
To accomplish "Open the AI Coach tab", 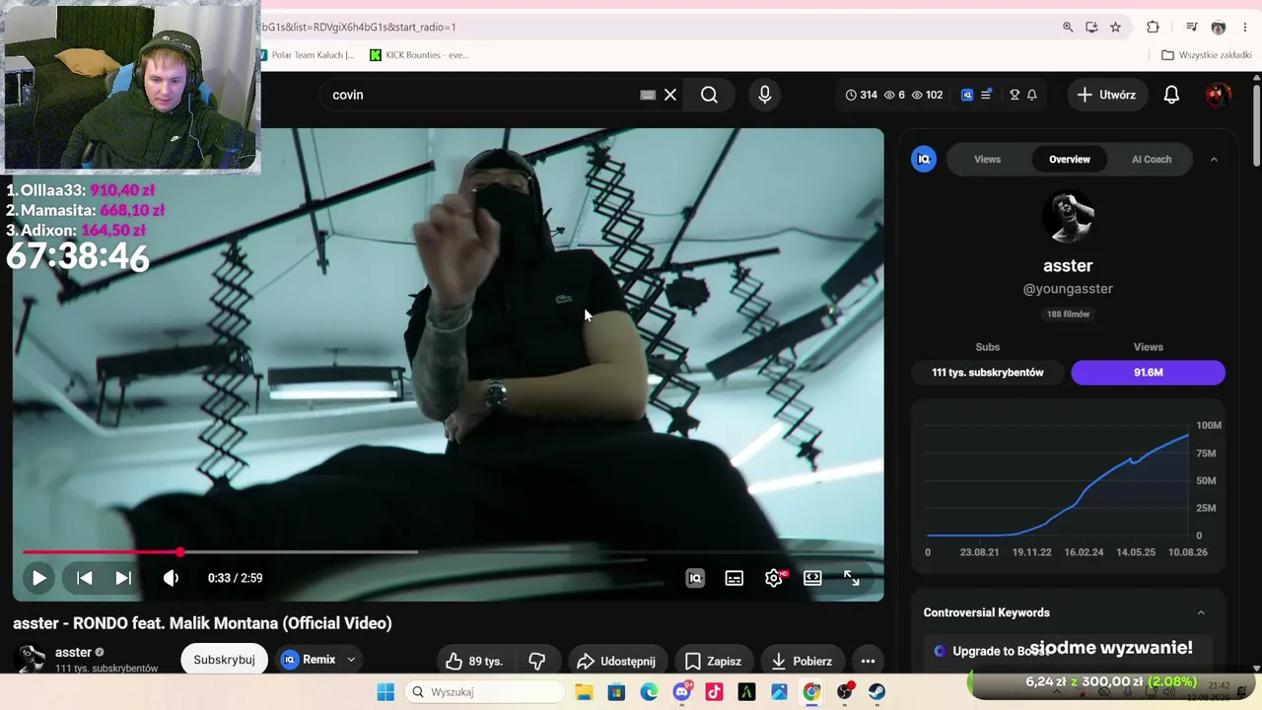I will tap(1152, 160).
